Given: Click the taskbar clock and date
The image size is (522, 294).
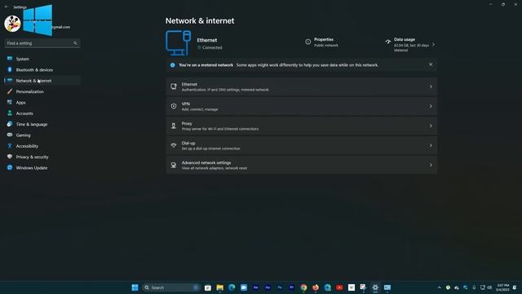Looking at the screenshot, I should coord(502,287).
